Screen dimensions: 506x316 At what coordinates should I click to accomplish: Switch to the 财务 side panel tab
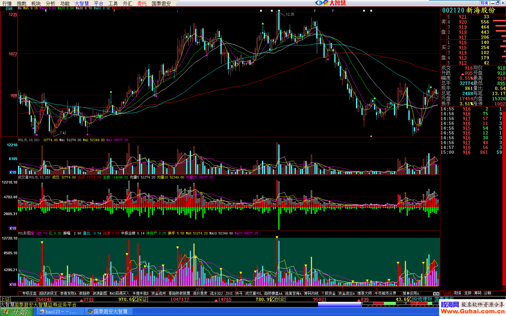click(458, 293)
